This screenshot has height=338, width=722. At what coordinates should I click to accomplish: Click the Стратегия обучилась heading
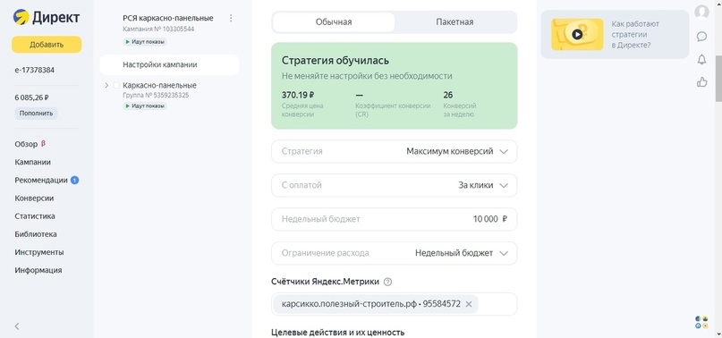tap(336, 60)
